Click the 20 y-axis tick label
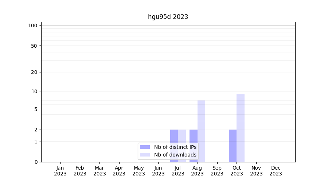The height and width of the screenshot is (182, 328). 34,72
